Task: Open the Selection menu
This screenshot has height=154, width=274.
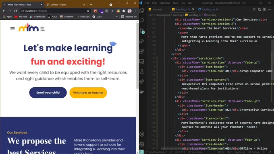Action: [165, 3]
